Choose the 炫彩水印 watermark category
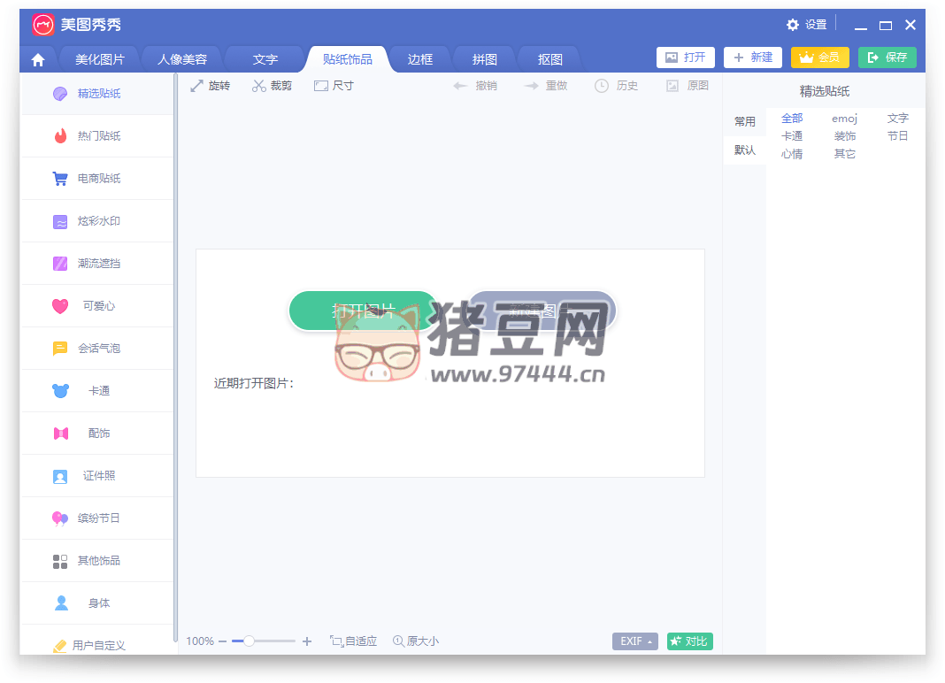This screenshot has height=683, width=945. (x=97, y=221)
